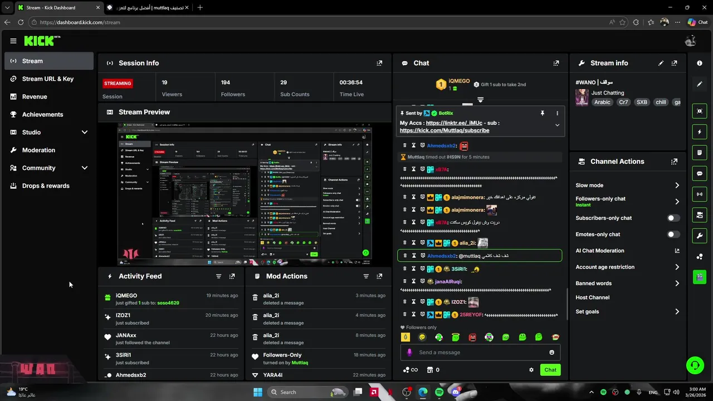
Task: Filter the Mod Actions list
Action: point(366,276)
